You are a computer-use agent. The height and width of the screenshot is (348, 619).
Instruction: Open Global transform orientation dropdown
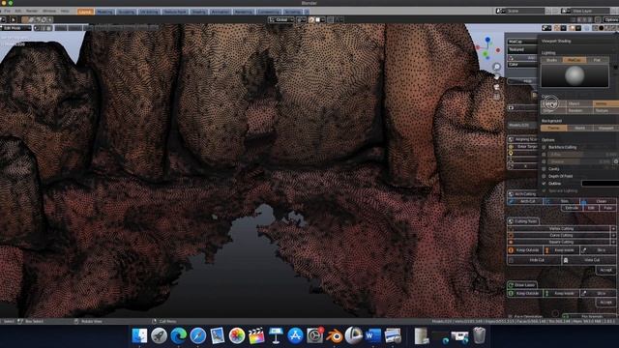coord(280,19)
